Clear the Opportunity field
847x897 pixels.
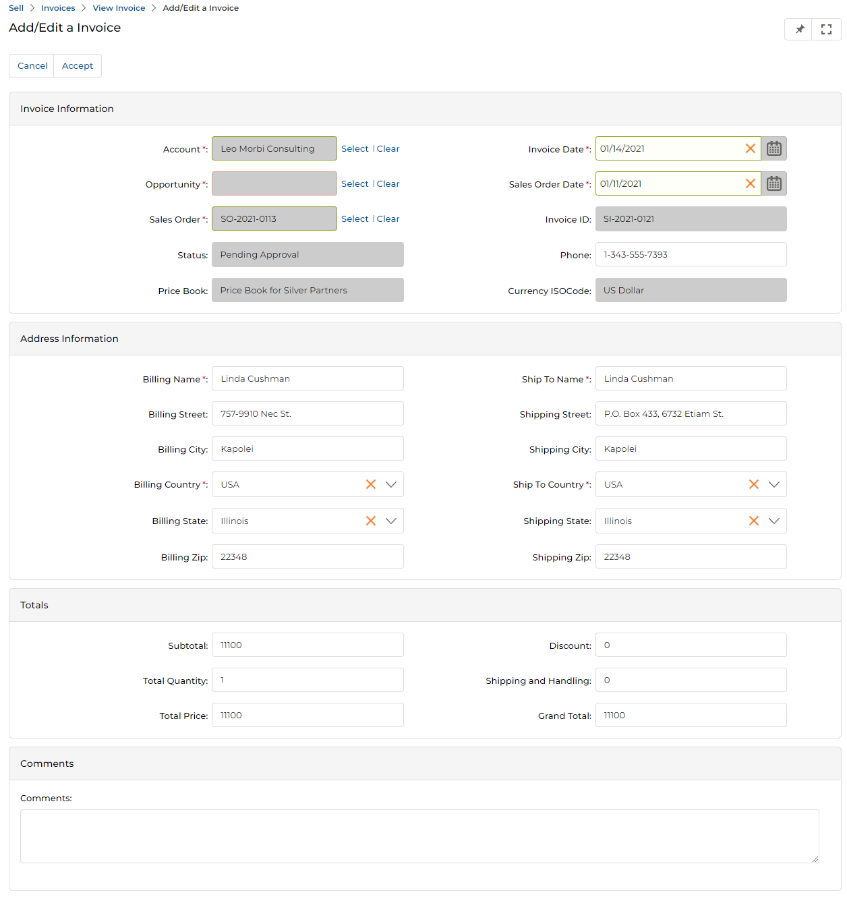388,183
